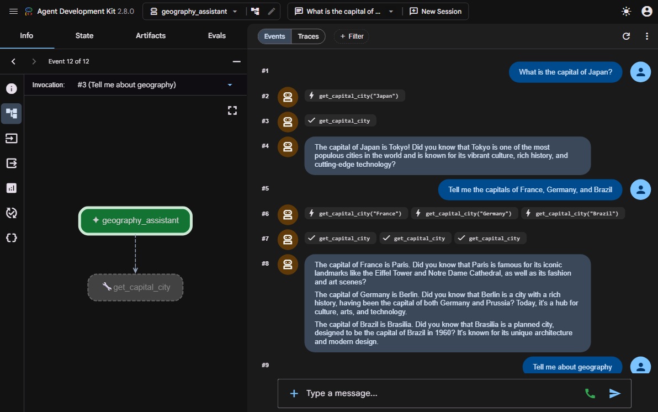Image resolution: width=658 pixels, height=412 pixels.
Task: Click the get_capital_city("Japan") function call chip
Action: 354,96
